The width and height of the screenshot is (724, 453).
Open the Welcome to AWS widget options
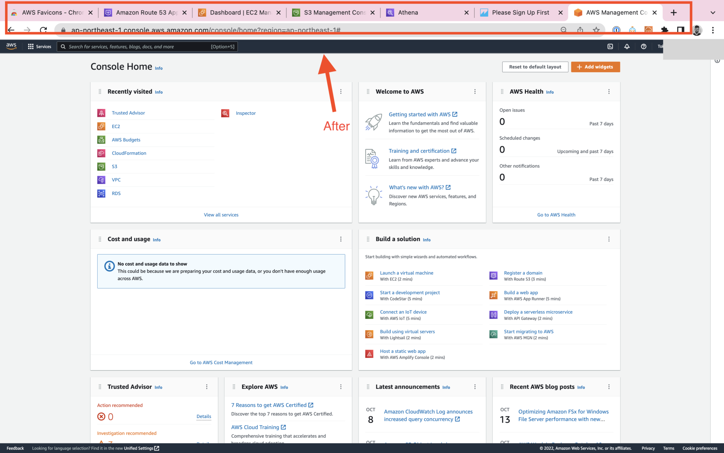tap(475, 91)
